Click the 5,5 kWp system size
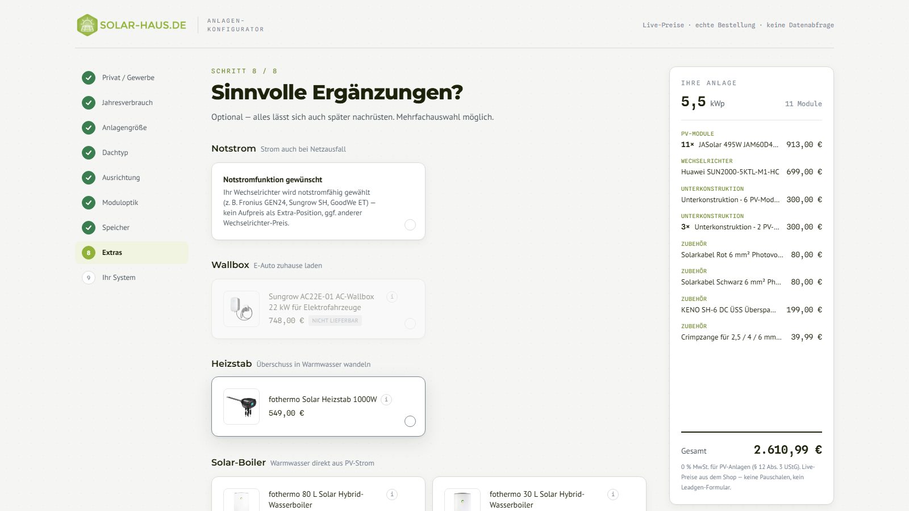 click(703, 102)
